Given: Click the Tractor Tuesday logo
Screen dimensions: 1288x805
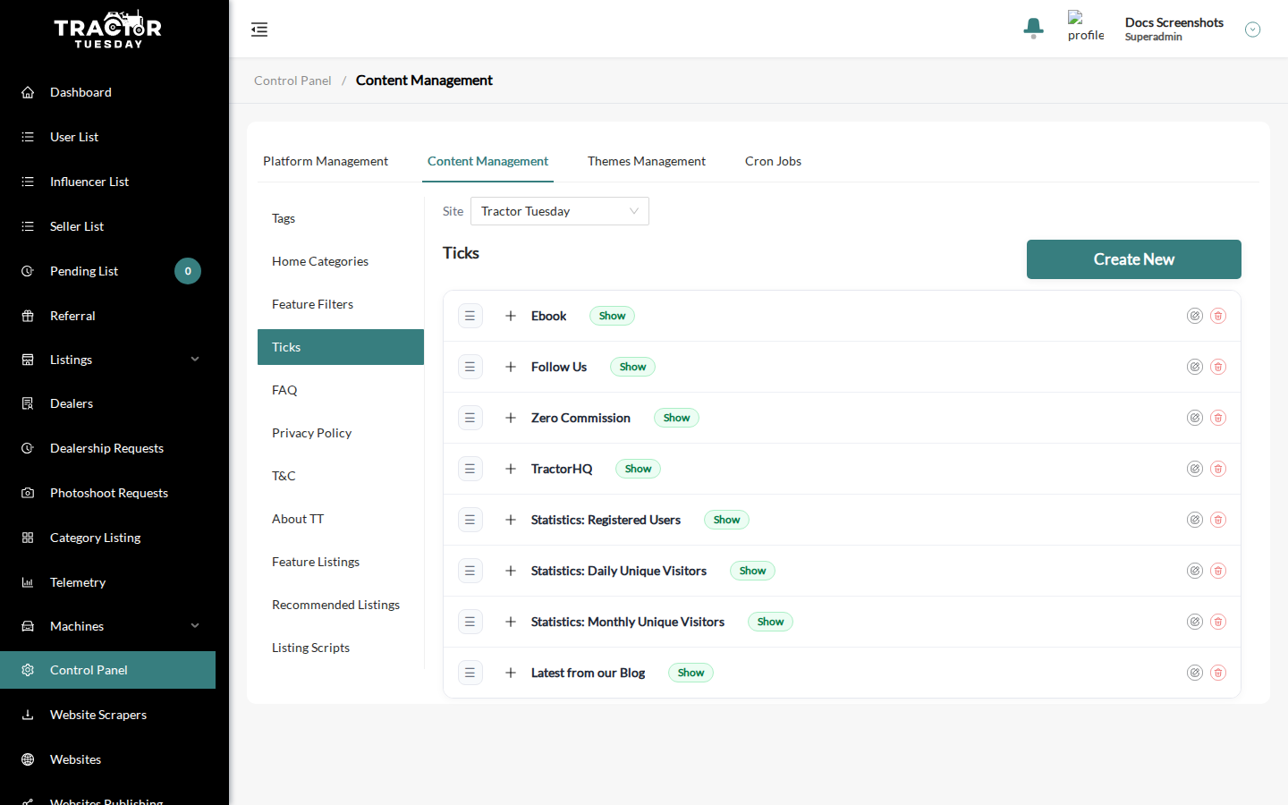Looking at the screenshot, I should pyautogui.click(x=108, y=30).
